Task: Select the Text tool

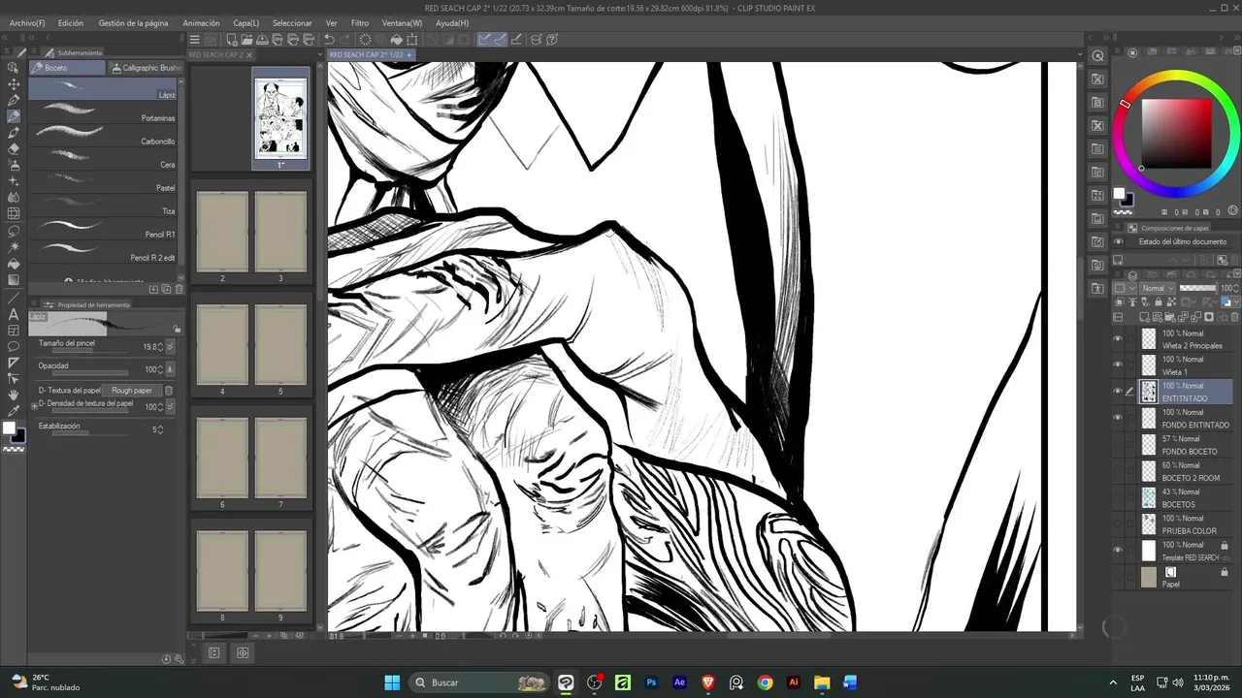Action: tap(14, 313)
